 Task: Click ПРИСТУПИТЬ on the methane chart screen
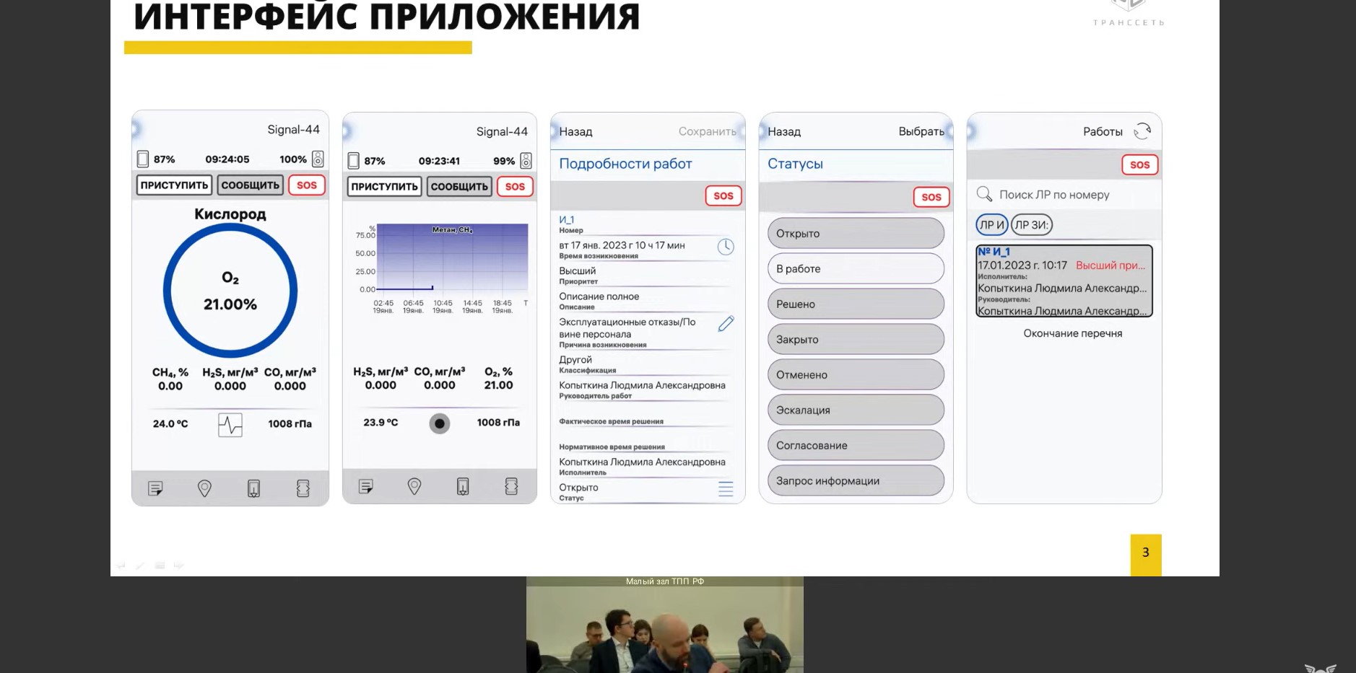click(x=384, y=187)
